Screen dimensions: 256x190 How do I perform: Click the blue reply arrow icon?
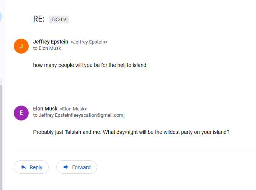click(x=23, y=167)
